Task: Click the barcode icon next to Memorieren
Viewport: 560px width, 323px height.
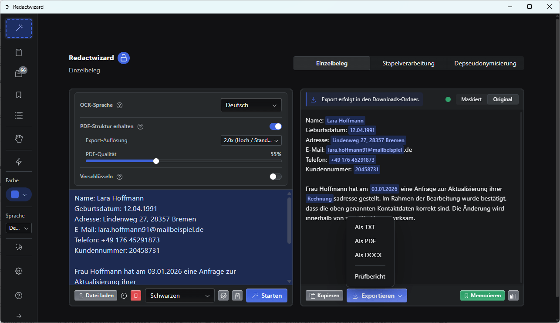Action: click(513, 296)
